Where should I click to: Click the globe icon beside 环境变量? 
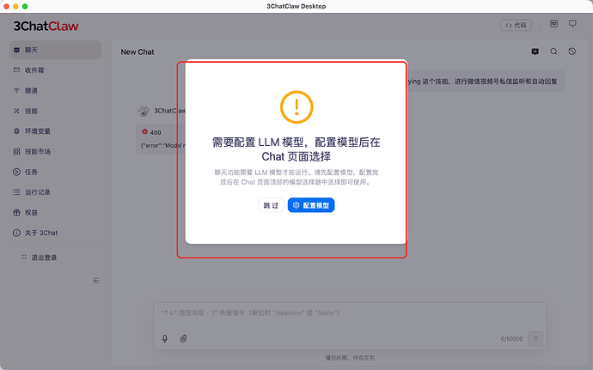pyautogui.click(x=16, y=131)
